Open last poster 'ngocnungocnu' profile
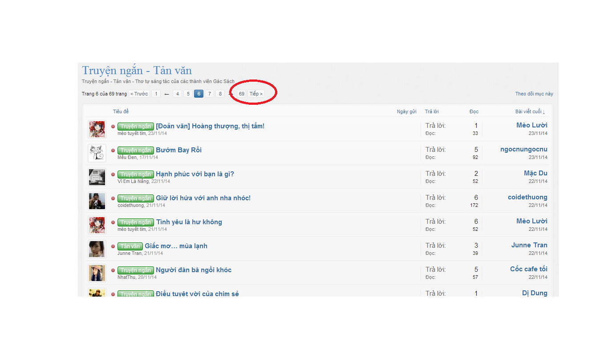Screen dimensions: 608x341 point(524,149)
